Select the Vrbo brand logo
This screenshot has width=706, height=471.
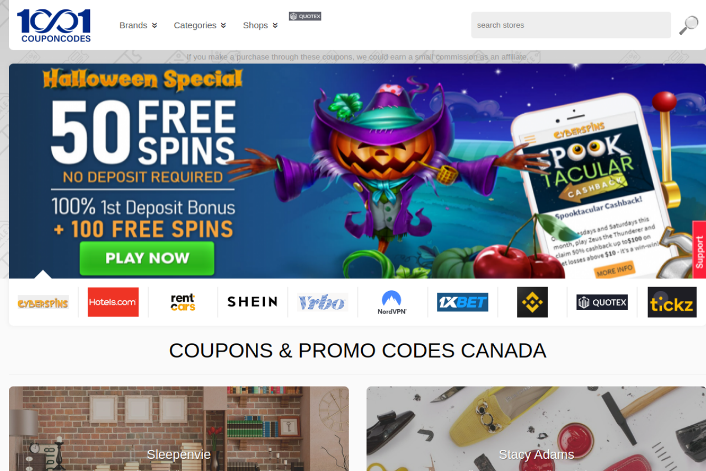tap(323, 302)
